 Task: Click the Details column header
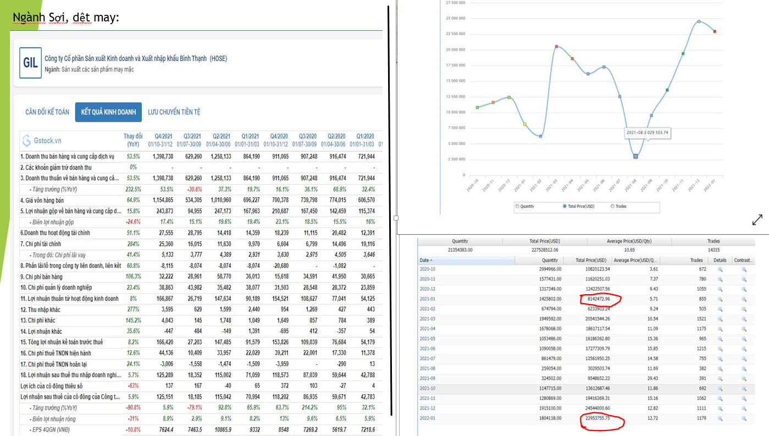coord(720,260)
